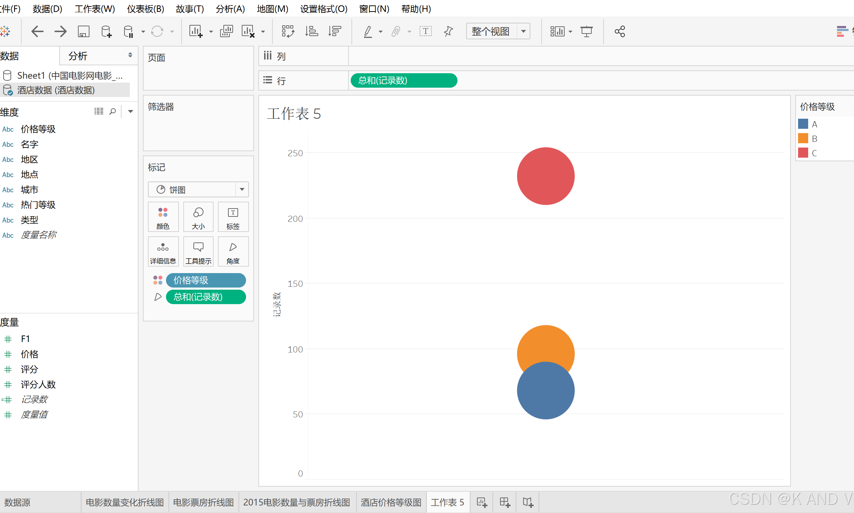Click the new dashboard icon at bottom

tap(505, 502)
